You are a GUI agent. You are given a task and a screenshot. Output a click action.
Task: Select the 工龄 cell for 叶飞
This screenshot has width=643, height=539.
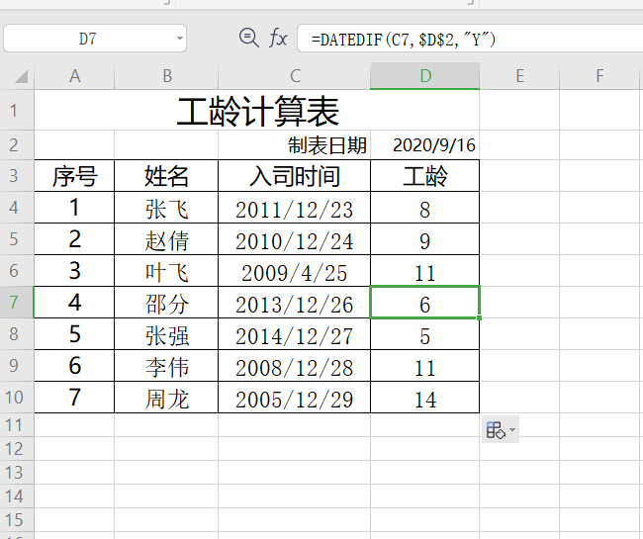click(x=424, y=271)
